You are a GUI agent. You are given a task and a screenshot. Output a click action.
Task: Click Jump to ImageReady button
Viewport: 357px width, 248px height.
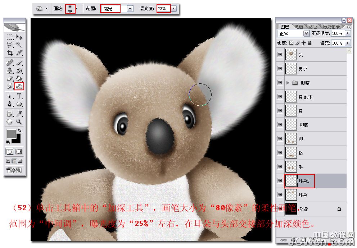click(x=14, y=170)
